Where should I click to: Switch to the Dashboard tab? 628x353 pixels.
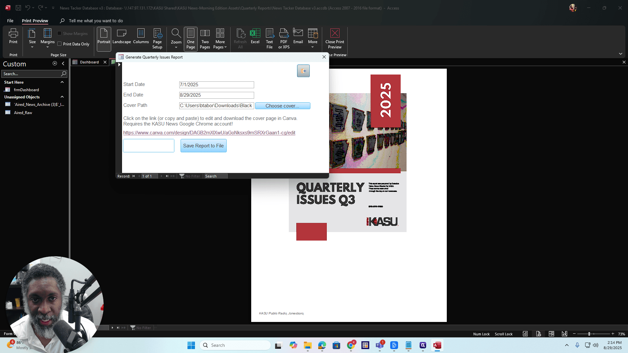coord(89,62)
